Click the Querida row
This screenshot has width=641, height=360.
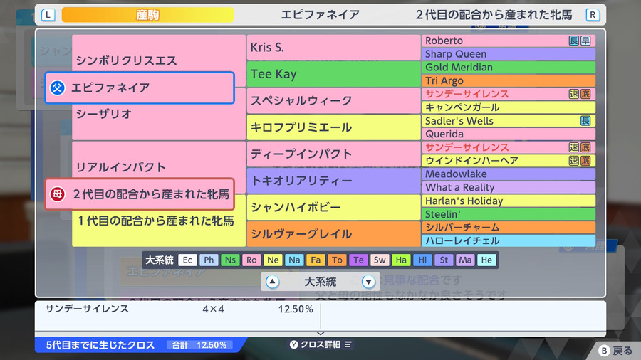click(x=509, y=134)
